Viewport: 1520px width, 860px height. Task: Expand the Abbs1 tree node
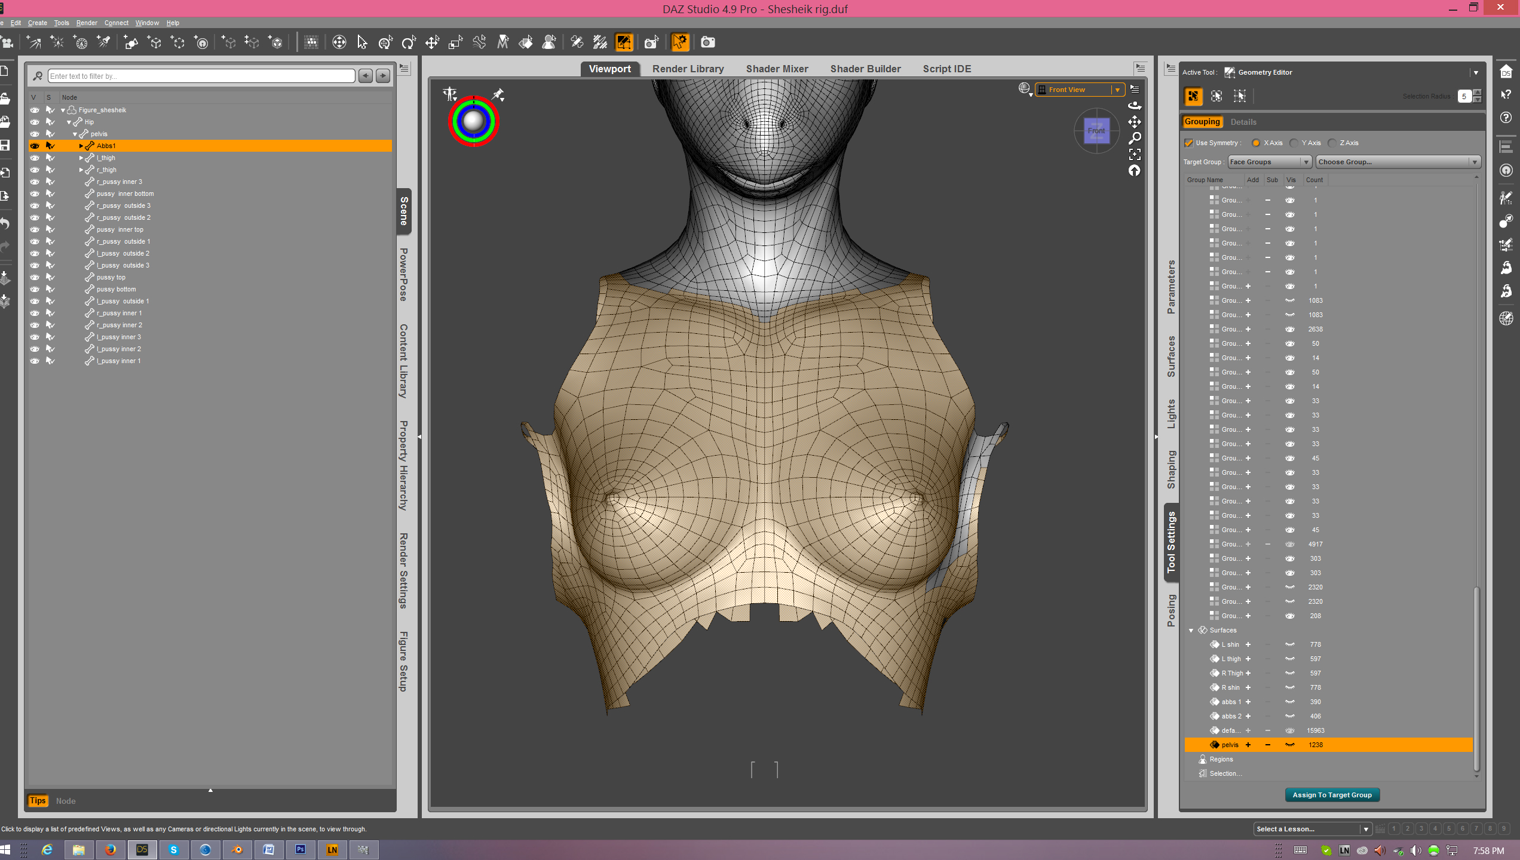coord(81,146)
